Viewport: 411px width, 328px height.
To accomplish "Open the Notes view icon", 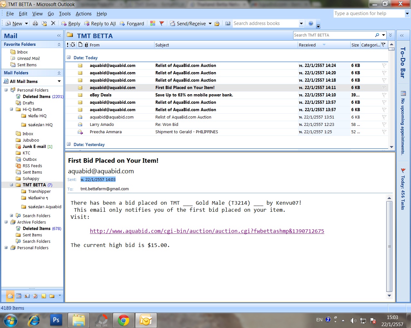I will (44, 296).
